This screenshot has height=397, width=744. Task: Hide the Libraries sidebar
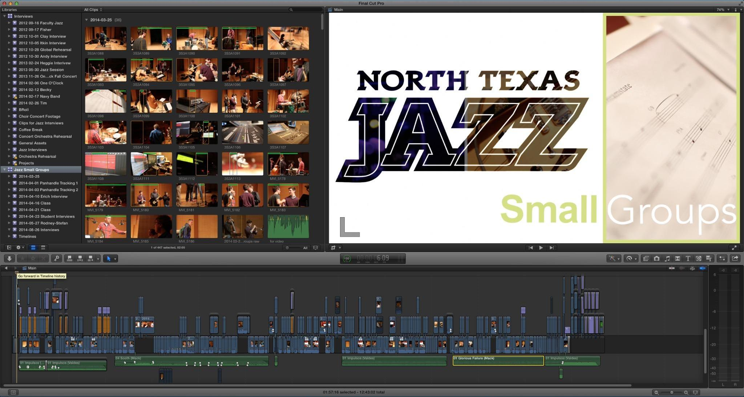(x=9, y=248)
